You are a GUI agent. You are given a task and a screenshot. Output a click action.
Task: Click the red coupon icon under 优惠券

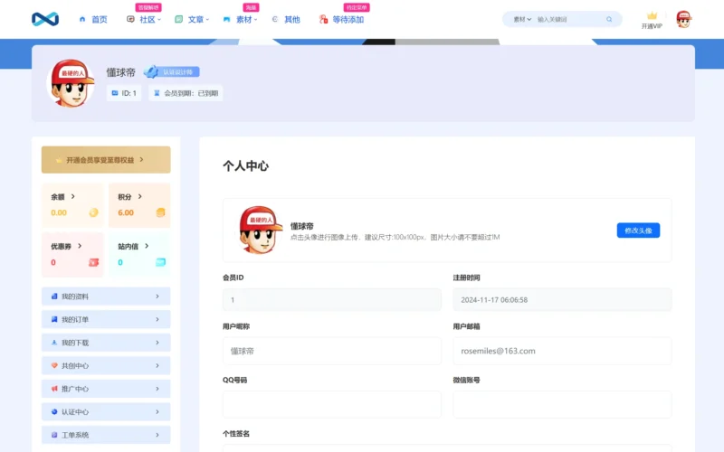(x=93, y=262)
